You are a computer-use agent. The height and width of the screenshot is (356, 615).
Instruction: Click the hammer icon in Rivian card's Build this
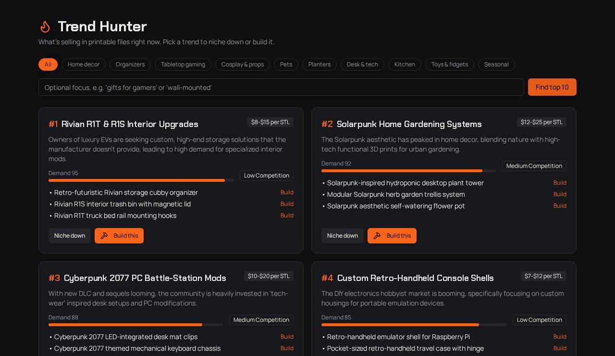104,236
